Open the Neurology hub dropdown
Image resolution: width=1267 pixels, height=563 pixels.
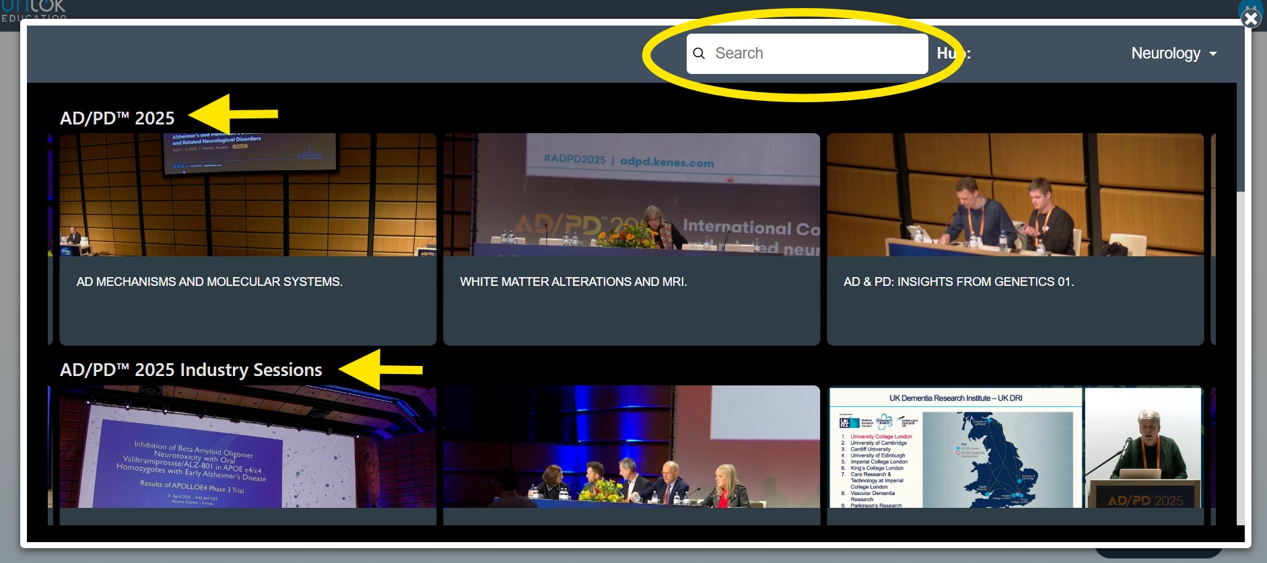(1173, 54)
